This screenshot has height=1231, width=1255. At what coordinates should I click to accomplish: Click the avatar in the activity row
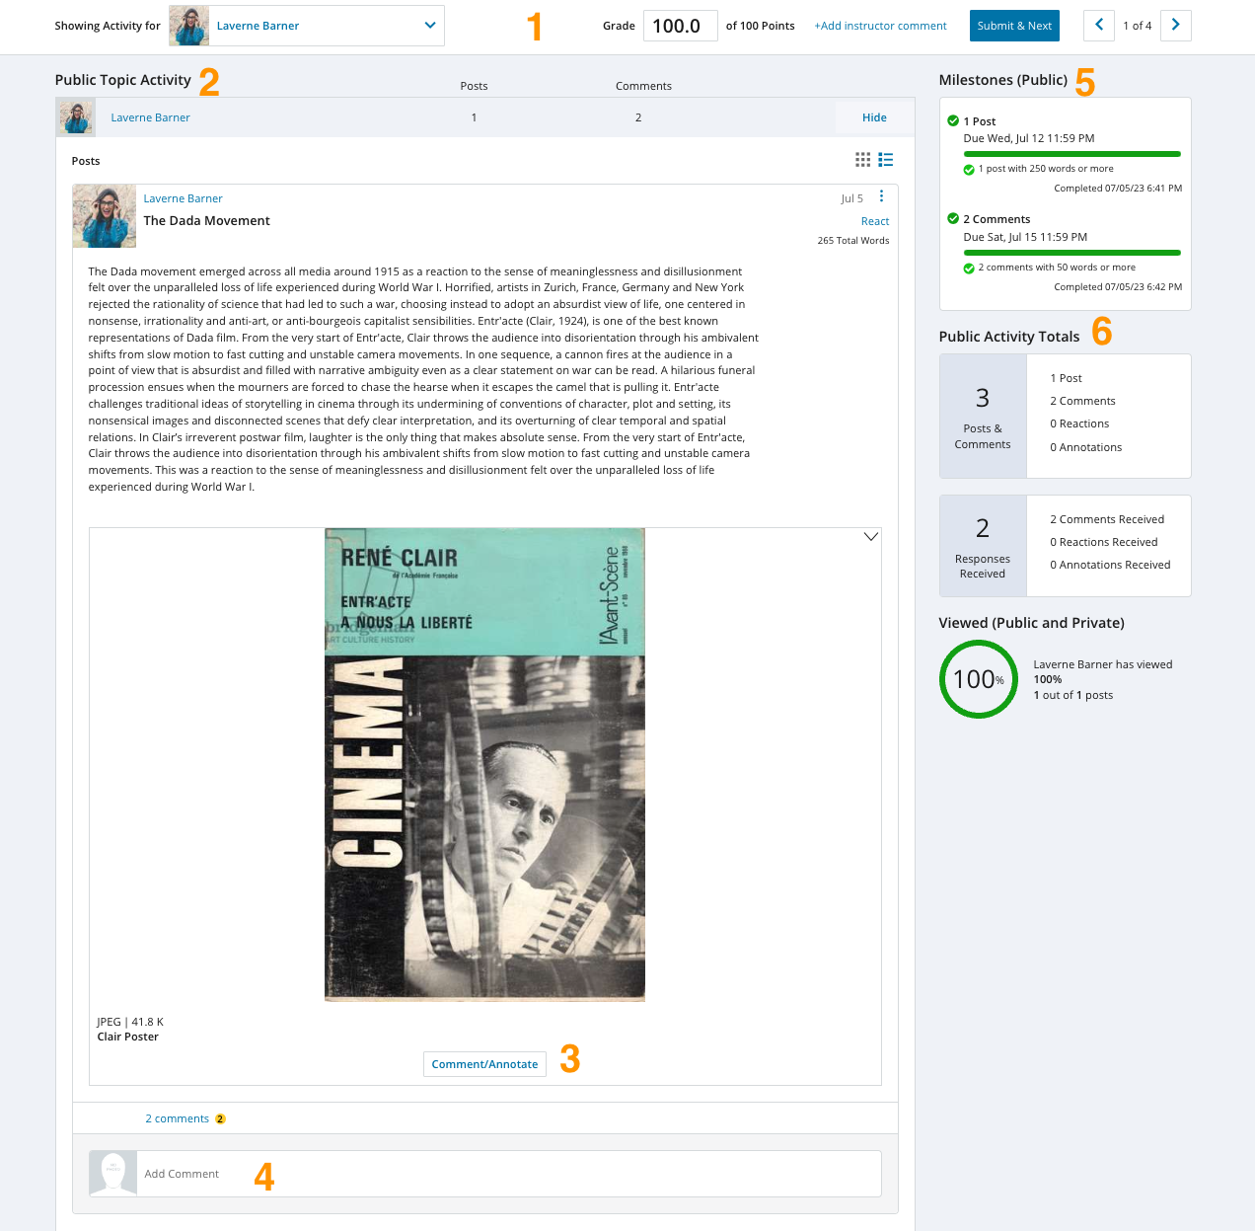[x=76, y=117]
